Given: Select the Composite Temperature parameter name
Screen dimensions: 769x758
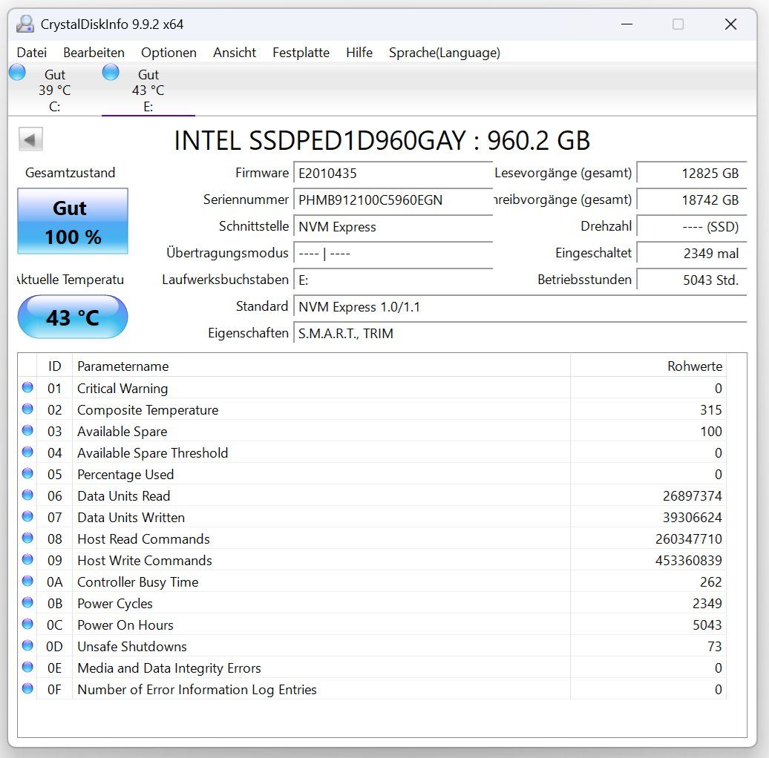Looking at the screenshot, I should point(148,409).
